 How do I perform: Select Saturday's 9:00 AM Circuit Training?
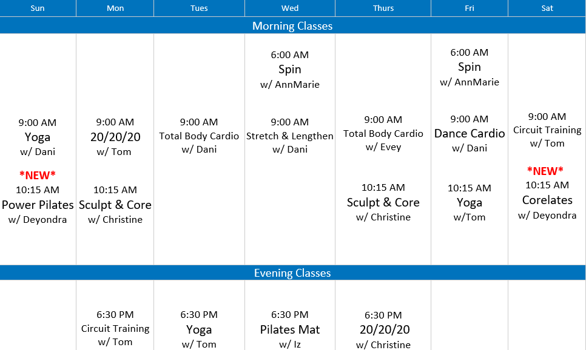coord(547,130)
